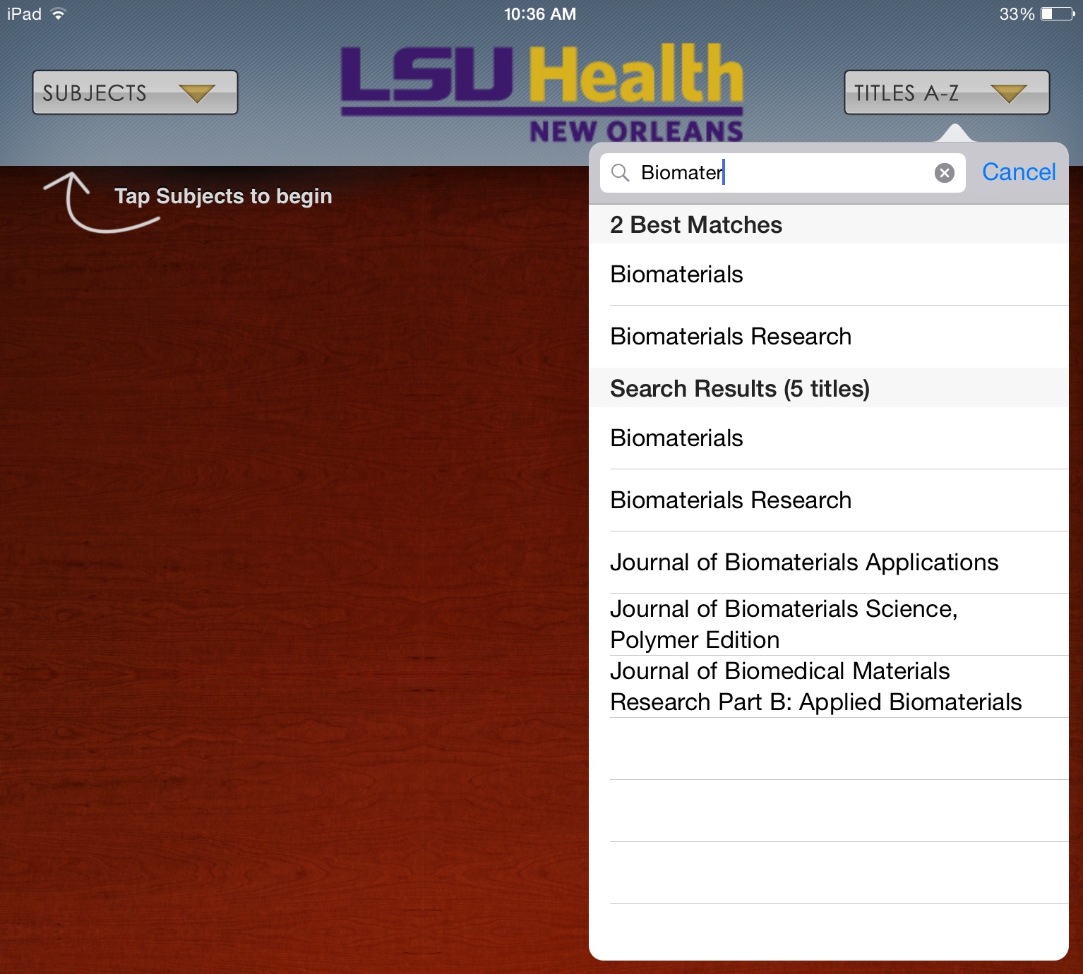Open Journal of Biomaterials Applications

click(x=829, y=563)
